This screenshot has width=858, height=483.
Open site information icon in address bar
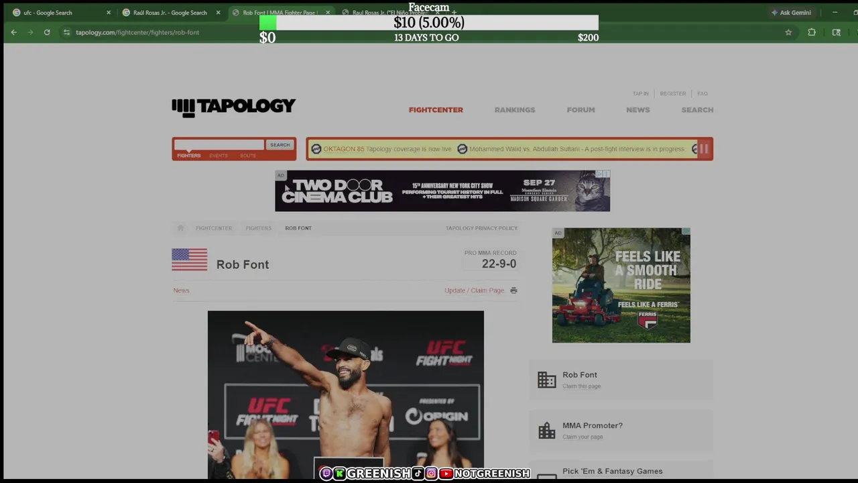point(66,32)
